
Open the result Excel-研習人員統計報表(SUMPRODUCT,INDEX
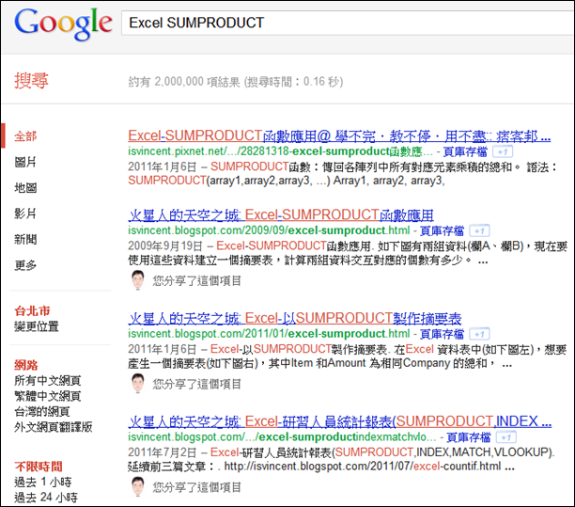(339, 421)
